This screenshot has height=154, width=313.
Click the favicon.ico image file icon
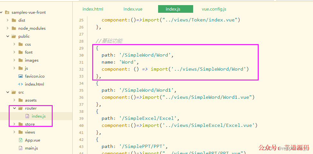[21, 76]
